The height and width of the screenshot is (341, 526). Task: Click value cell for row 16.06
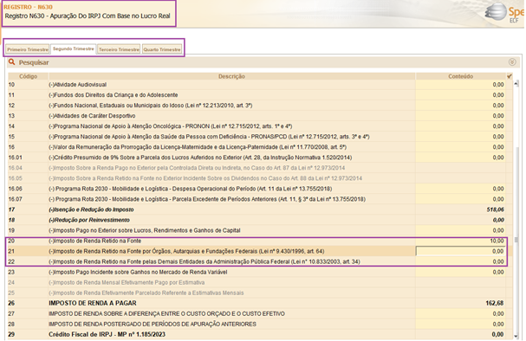click(461, 189)
